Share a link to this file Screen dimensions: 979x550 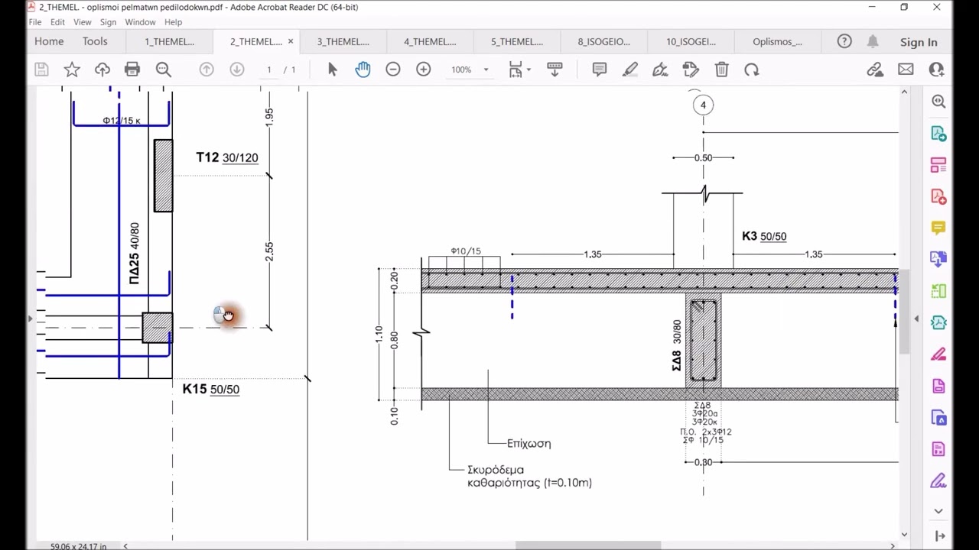[875, 70]
